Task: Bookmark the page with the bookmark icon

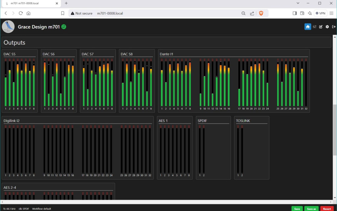Action: click(x=63, y=13)
